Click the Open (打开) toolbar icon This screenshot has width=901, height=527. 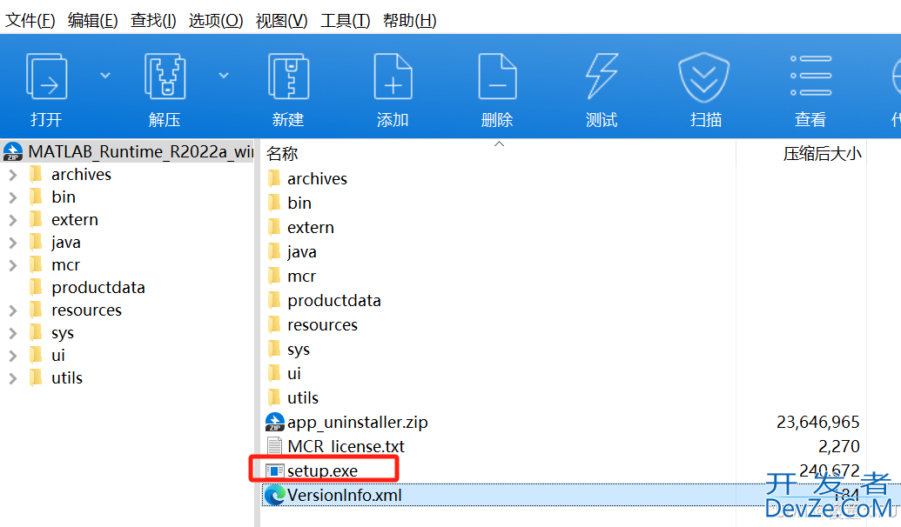46,76
